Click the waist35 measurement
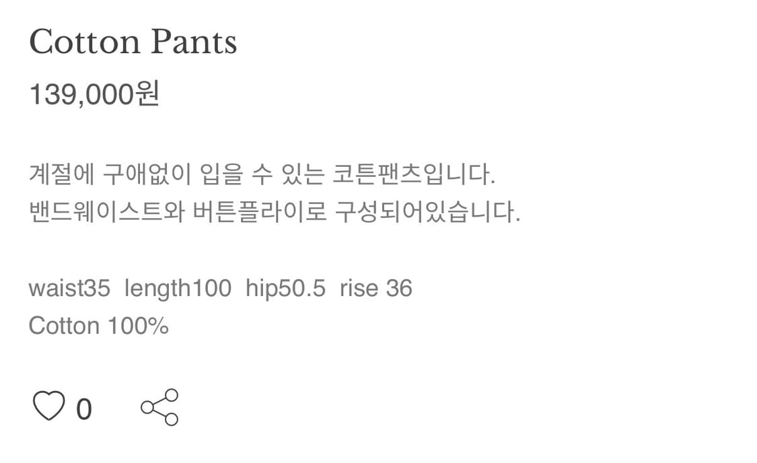Image resolution: width=757 pixels, height=463 pixels. (69, 289)
